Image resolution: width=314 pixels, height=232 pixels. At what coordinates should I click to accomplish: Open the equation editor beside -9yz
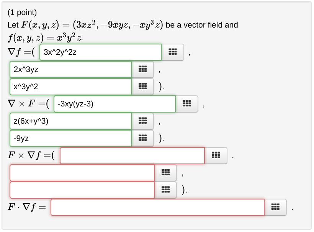coord(142,138)
